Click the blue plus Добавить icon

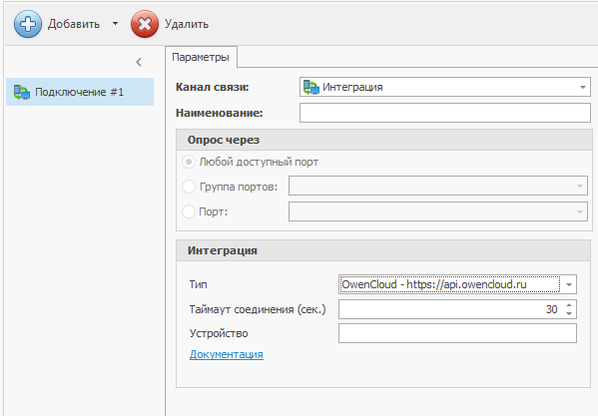[28, 24]
